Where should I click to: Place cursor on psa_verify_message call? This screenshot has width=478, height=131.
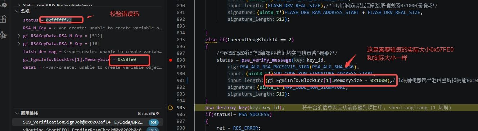point(267,60)
